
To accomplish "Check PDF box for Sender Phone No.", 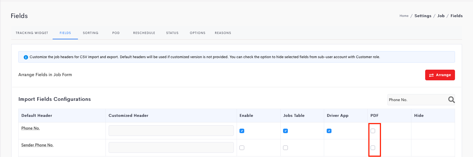I will [x=373, y=148].
